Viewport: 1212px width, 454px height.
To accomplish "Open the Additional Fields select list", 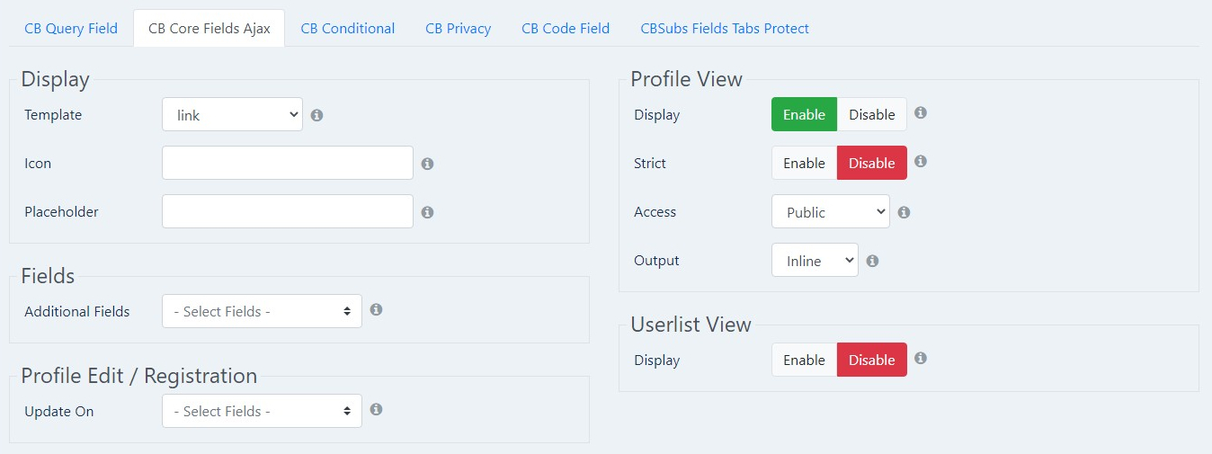I will pyautogui.click(x=262, y=311).
